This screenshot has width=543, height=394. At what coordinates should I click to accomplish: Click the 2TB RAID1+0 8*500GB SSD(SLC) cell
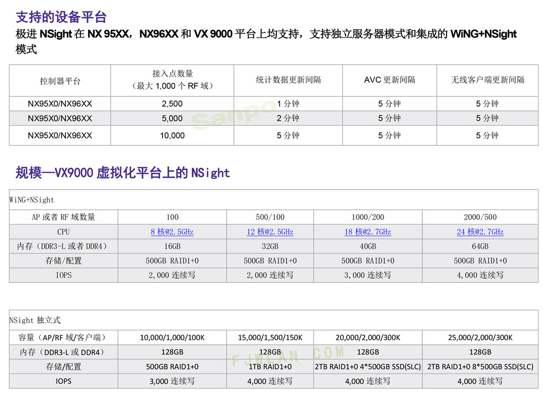[x=480, y=367]
